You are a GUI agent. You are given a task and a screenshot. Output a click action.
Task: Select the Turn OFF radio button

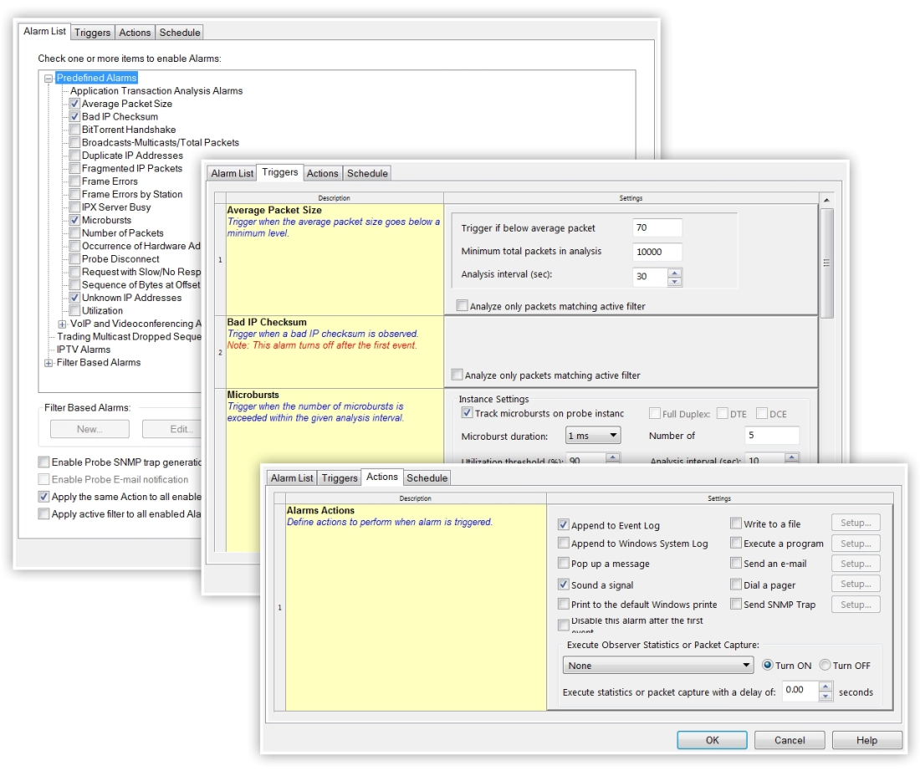coord(825,666)
